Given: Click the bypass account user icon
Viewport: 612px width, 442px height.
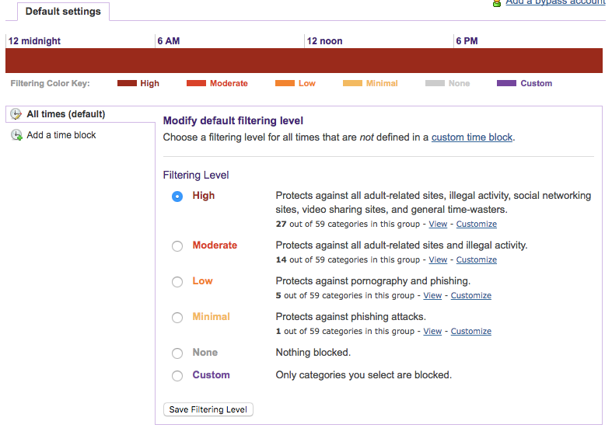Looking at the screenshot, I should point(497,3).
